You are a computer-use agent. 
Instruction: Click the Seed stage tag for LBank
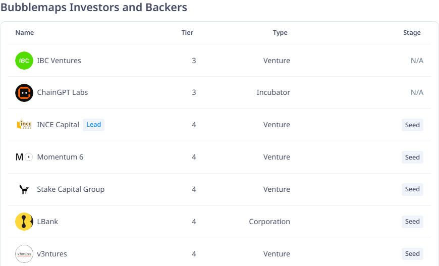click(x=412, y=222)
